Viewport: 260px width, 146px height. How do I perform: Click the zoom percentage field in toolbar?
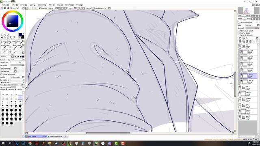click(52, 8)
